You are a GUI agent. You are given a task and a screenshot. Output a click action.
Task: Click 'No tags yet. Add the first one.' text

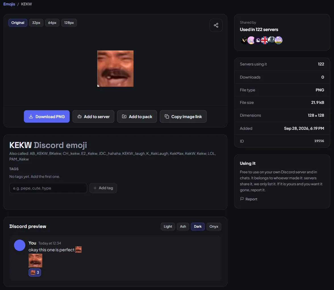(x=35, y=176)
